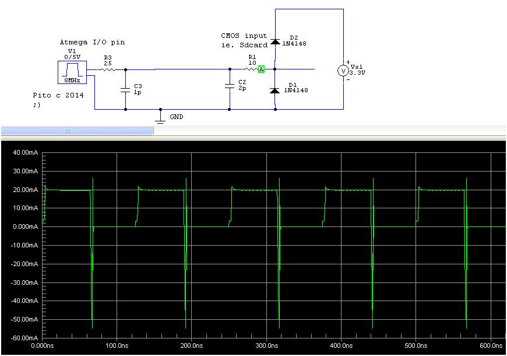
Task: Select capacitor C2 on the schematic
Action: pos(228,87)
